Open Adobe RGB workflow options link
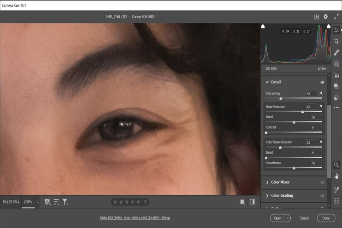 tap(135, 218)
